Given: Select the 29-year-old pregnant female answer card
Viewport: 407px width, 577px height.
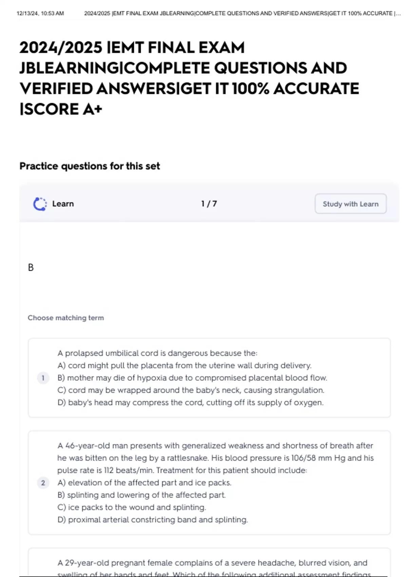Looking at the screenshot, I should coord(209,562).
